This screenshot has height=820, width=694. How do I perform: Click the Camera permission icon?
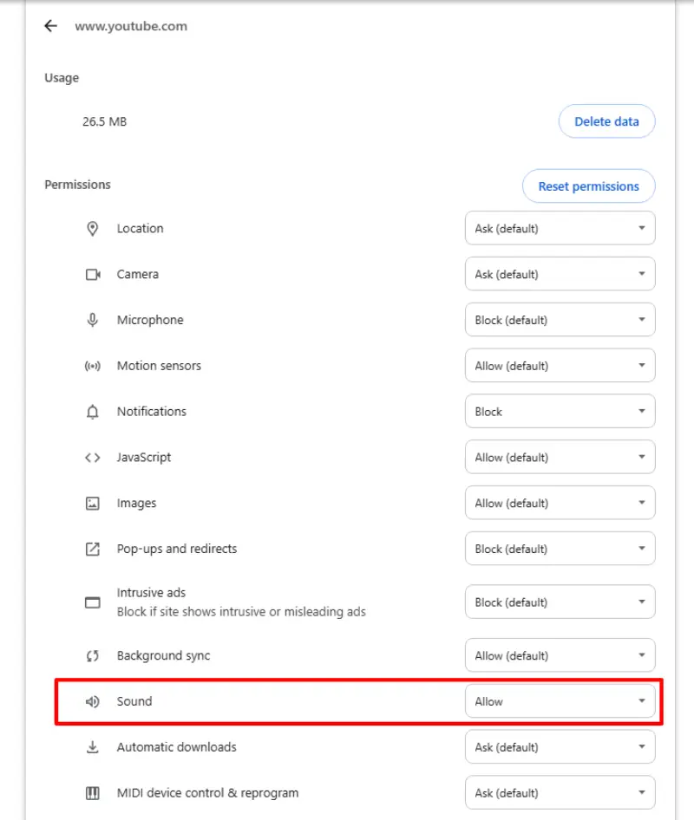point(93,275)
